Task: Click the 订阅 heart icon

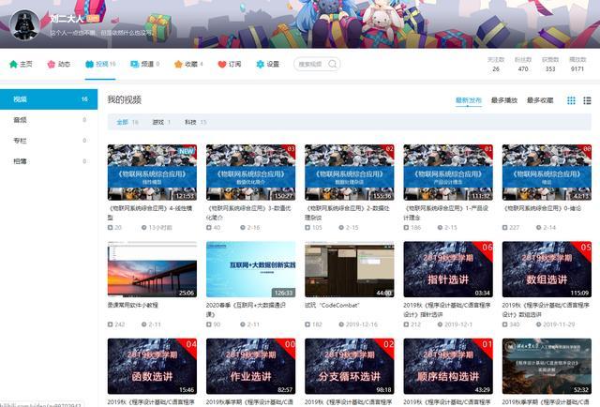Action: coord(222,65)
